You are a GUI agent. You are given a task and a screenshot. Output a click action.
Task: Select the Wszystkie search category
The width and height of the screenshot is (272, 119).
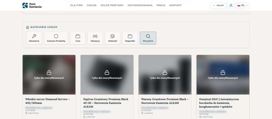coord(148,38)
